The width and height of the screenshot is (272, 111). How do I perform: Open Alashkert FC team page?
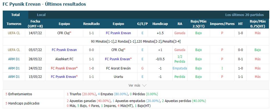click(x=64, y=59)
